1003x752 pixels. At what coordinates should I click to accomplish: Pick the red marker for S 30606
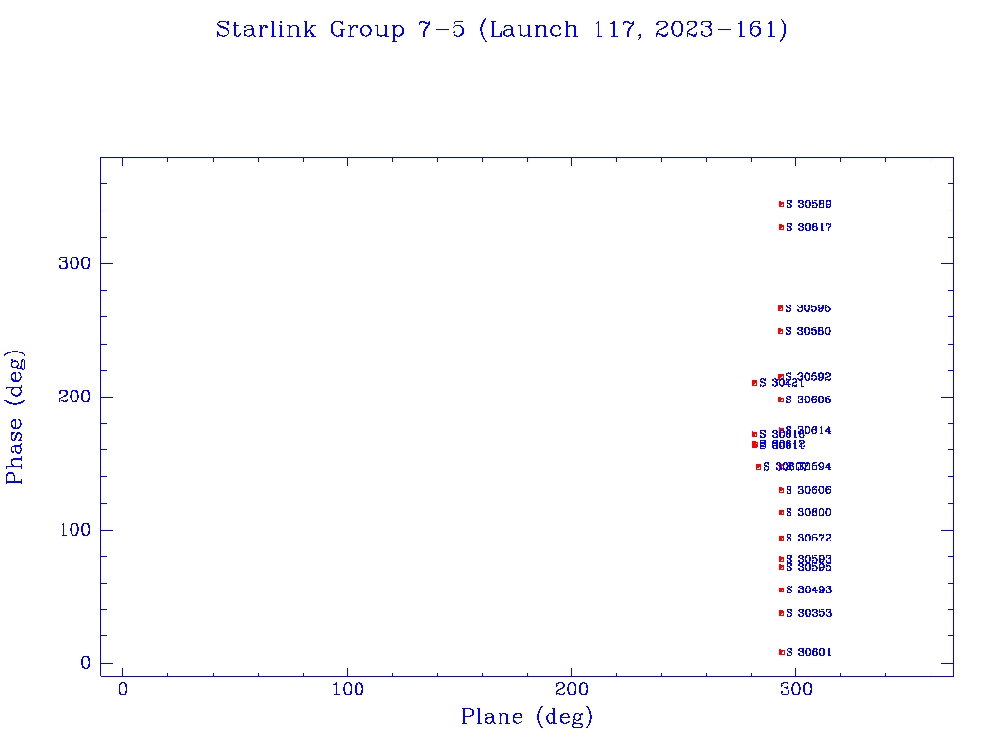pos(781,490)
